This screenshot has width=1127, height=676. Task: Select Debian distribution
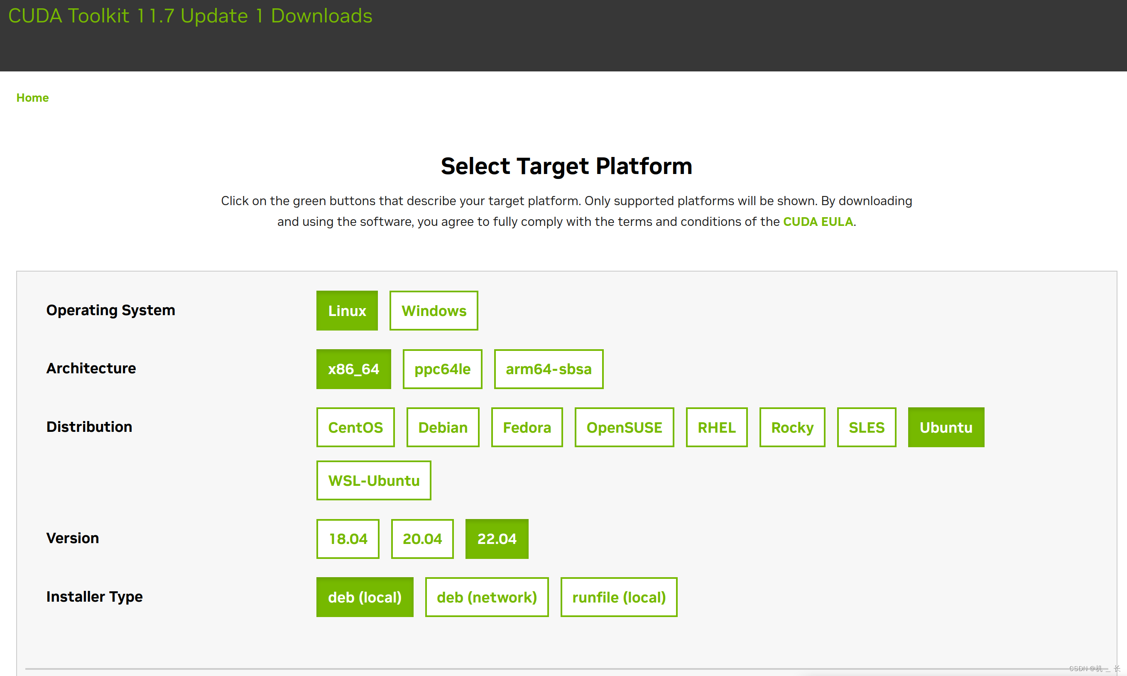coord(443,427)
